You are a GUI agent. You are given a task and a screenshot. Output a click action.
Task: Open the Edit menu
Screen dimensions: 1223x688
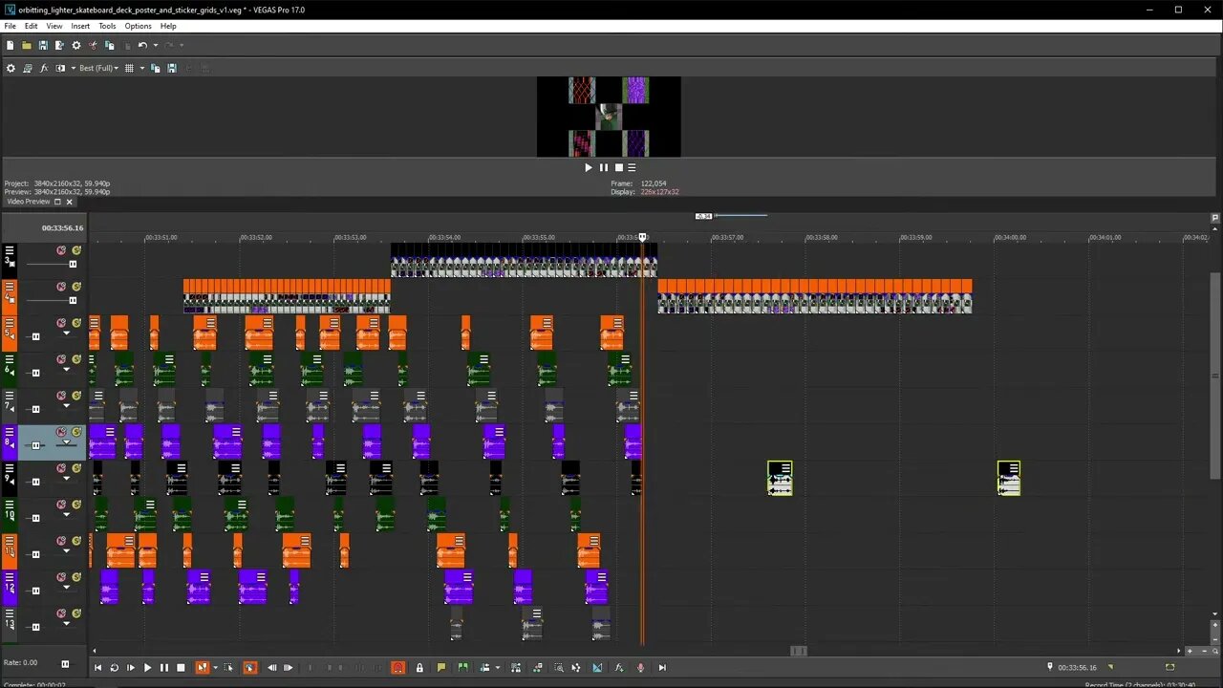point(32,26)
